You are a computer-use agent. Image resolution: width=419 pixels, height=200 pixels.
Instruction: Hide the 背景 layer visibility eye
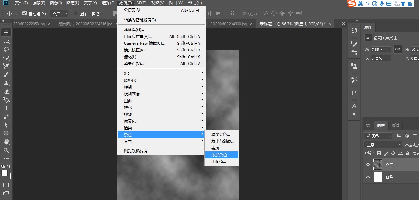coord(368,177)
